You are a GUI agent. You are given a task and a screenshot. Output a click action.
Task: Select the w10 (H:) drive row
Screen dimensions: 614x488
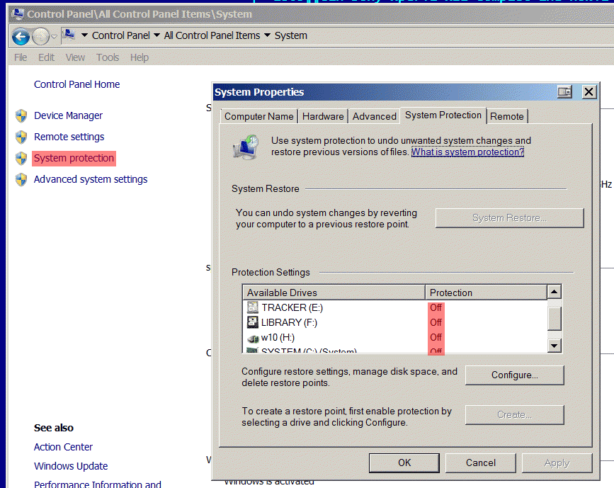[394, 338]
